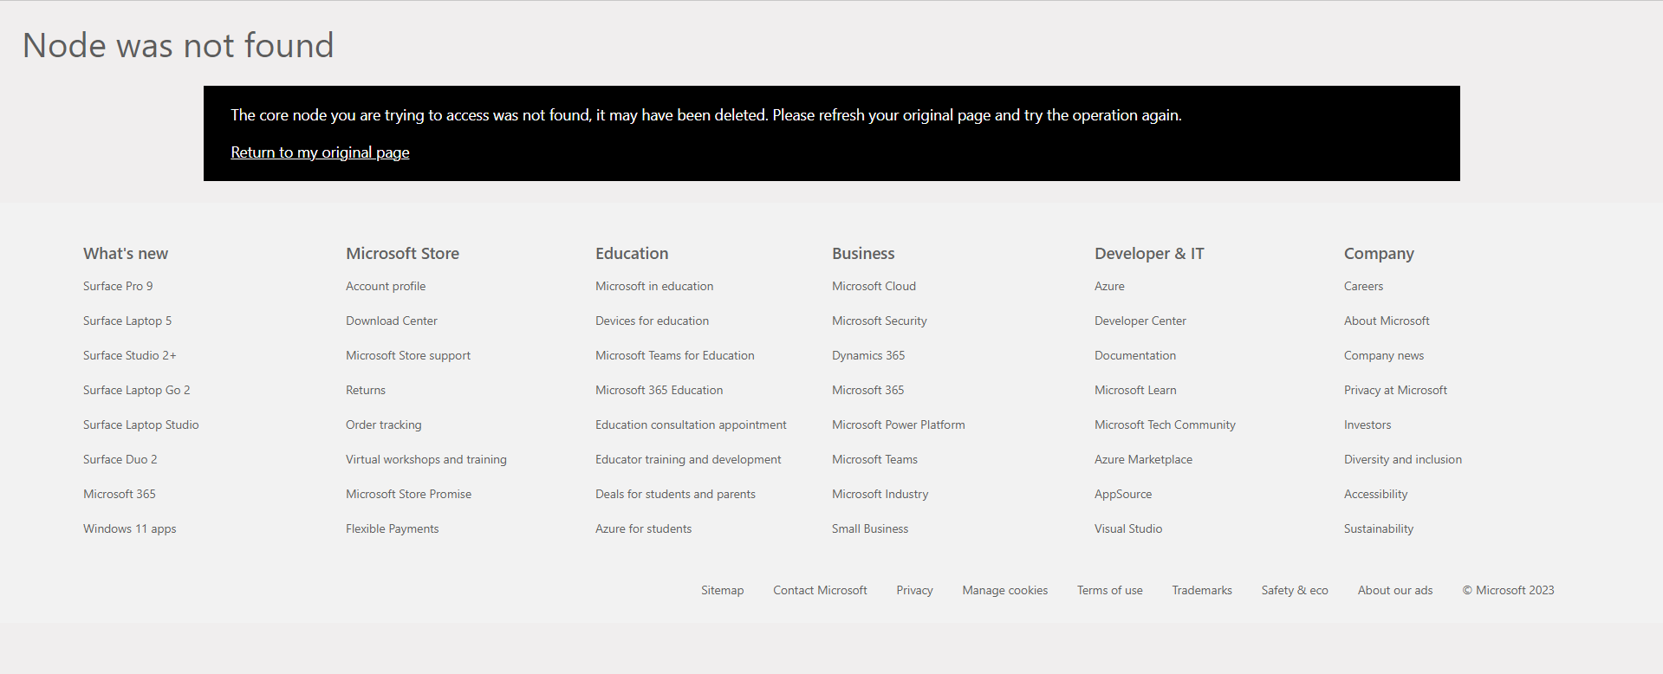Open the bottom-row Privacy link
This screenshot has width=1663, height=674.
pyautogui.click(x=914, y=590)
